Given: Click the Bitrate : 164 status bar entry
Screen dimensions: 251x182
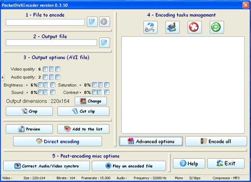Looking at the screenshot, I should point(66,178).
